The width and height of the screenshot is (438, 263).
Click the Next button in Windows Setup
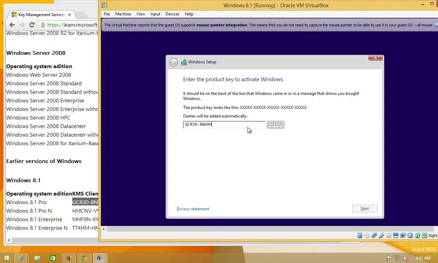tap(365, 209)
